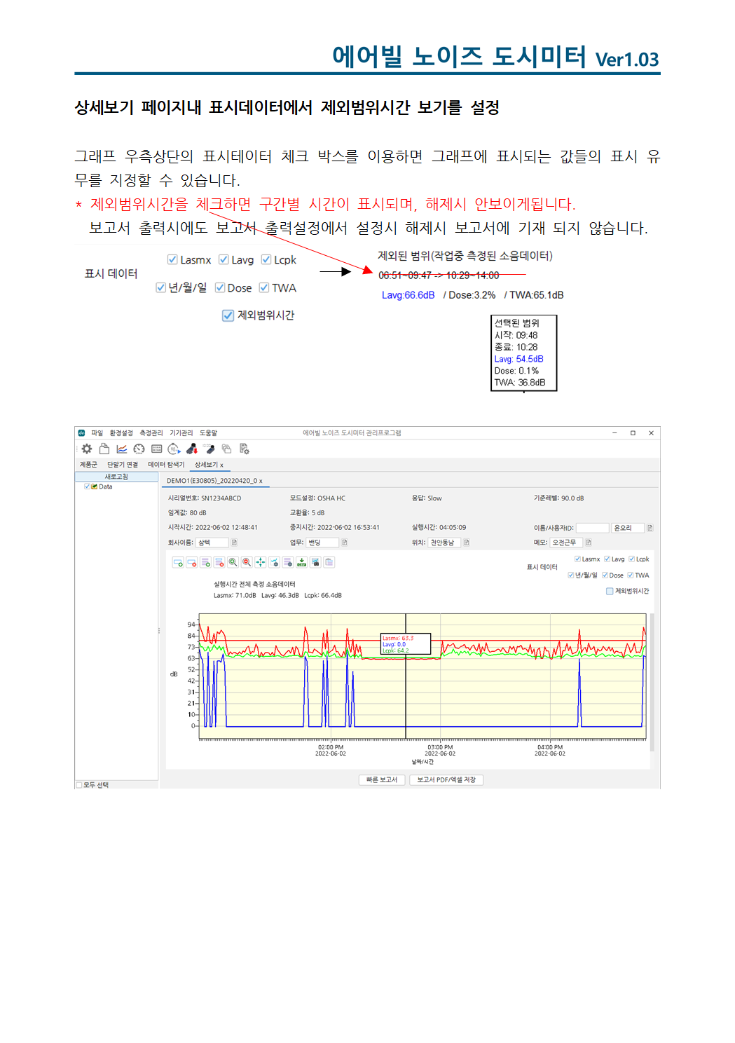Viewport: 735px width, 1043px height.
Task: Open the 위치 list icon beside 천안동남
Action: coord(467,543)
